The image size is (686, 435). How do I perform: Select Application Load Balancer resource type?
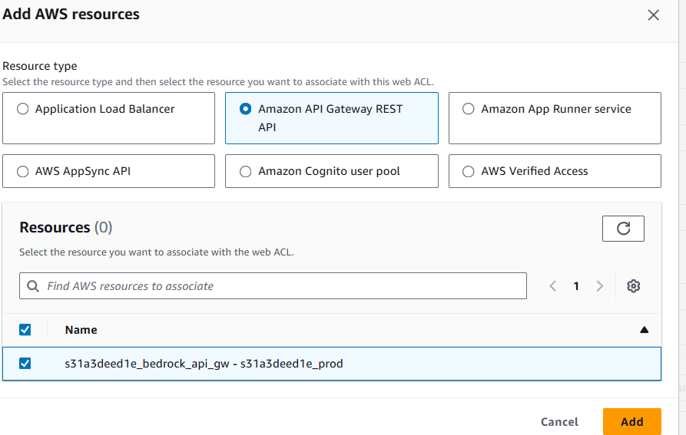[x=23, y=109]
